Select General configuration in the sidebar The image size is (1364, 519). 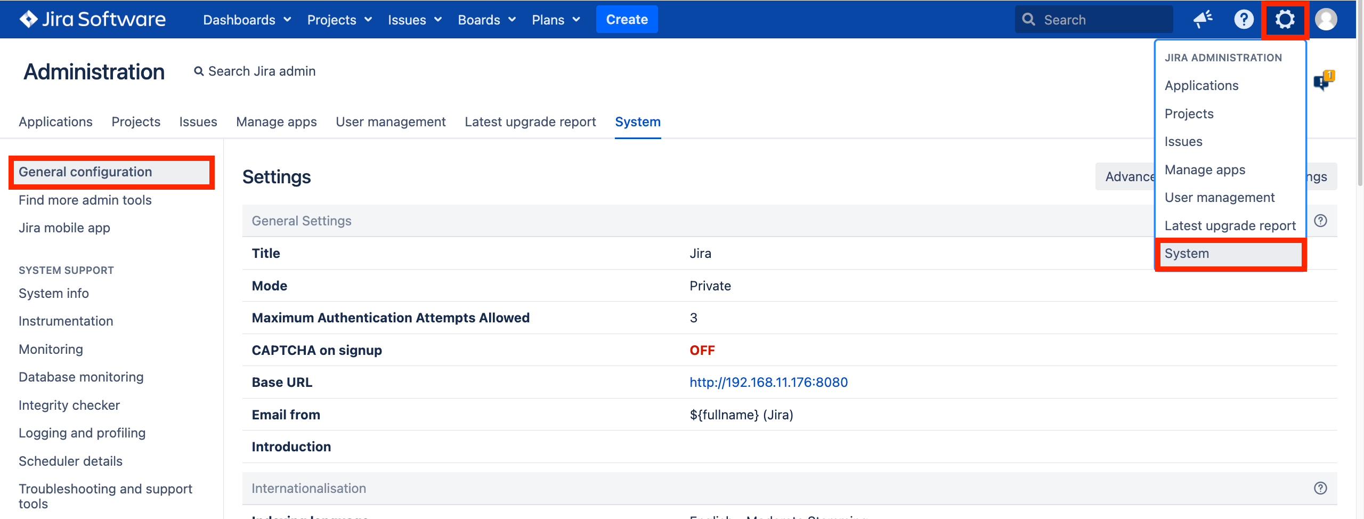[111, 172]
